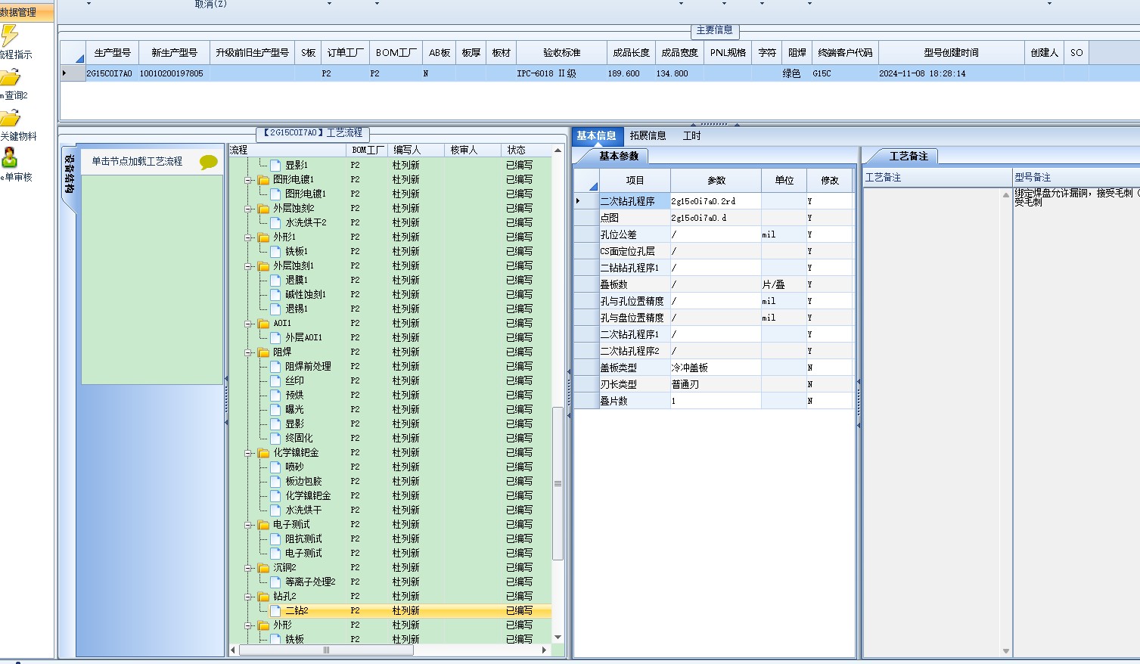Click the flow tree horizontal scrollbar thumb

(x=326, y=650)
